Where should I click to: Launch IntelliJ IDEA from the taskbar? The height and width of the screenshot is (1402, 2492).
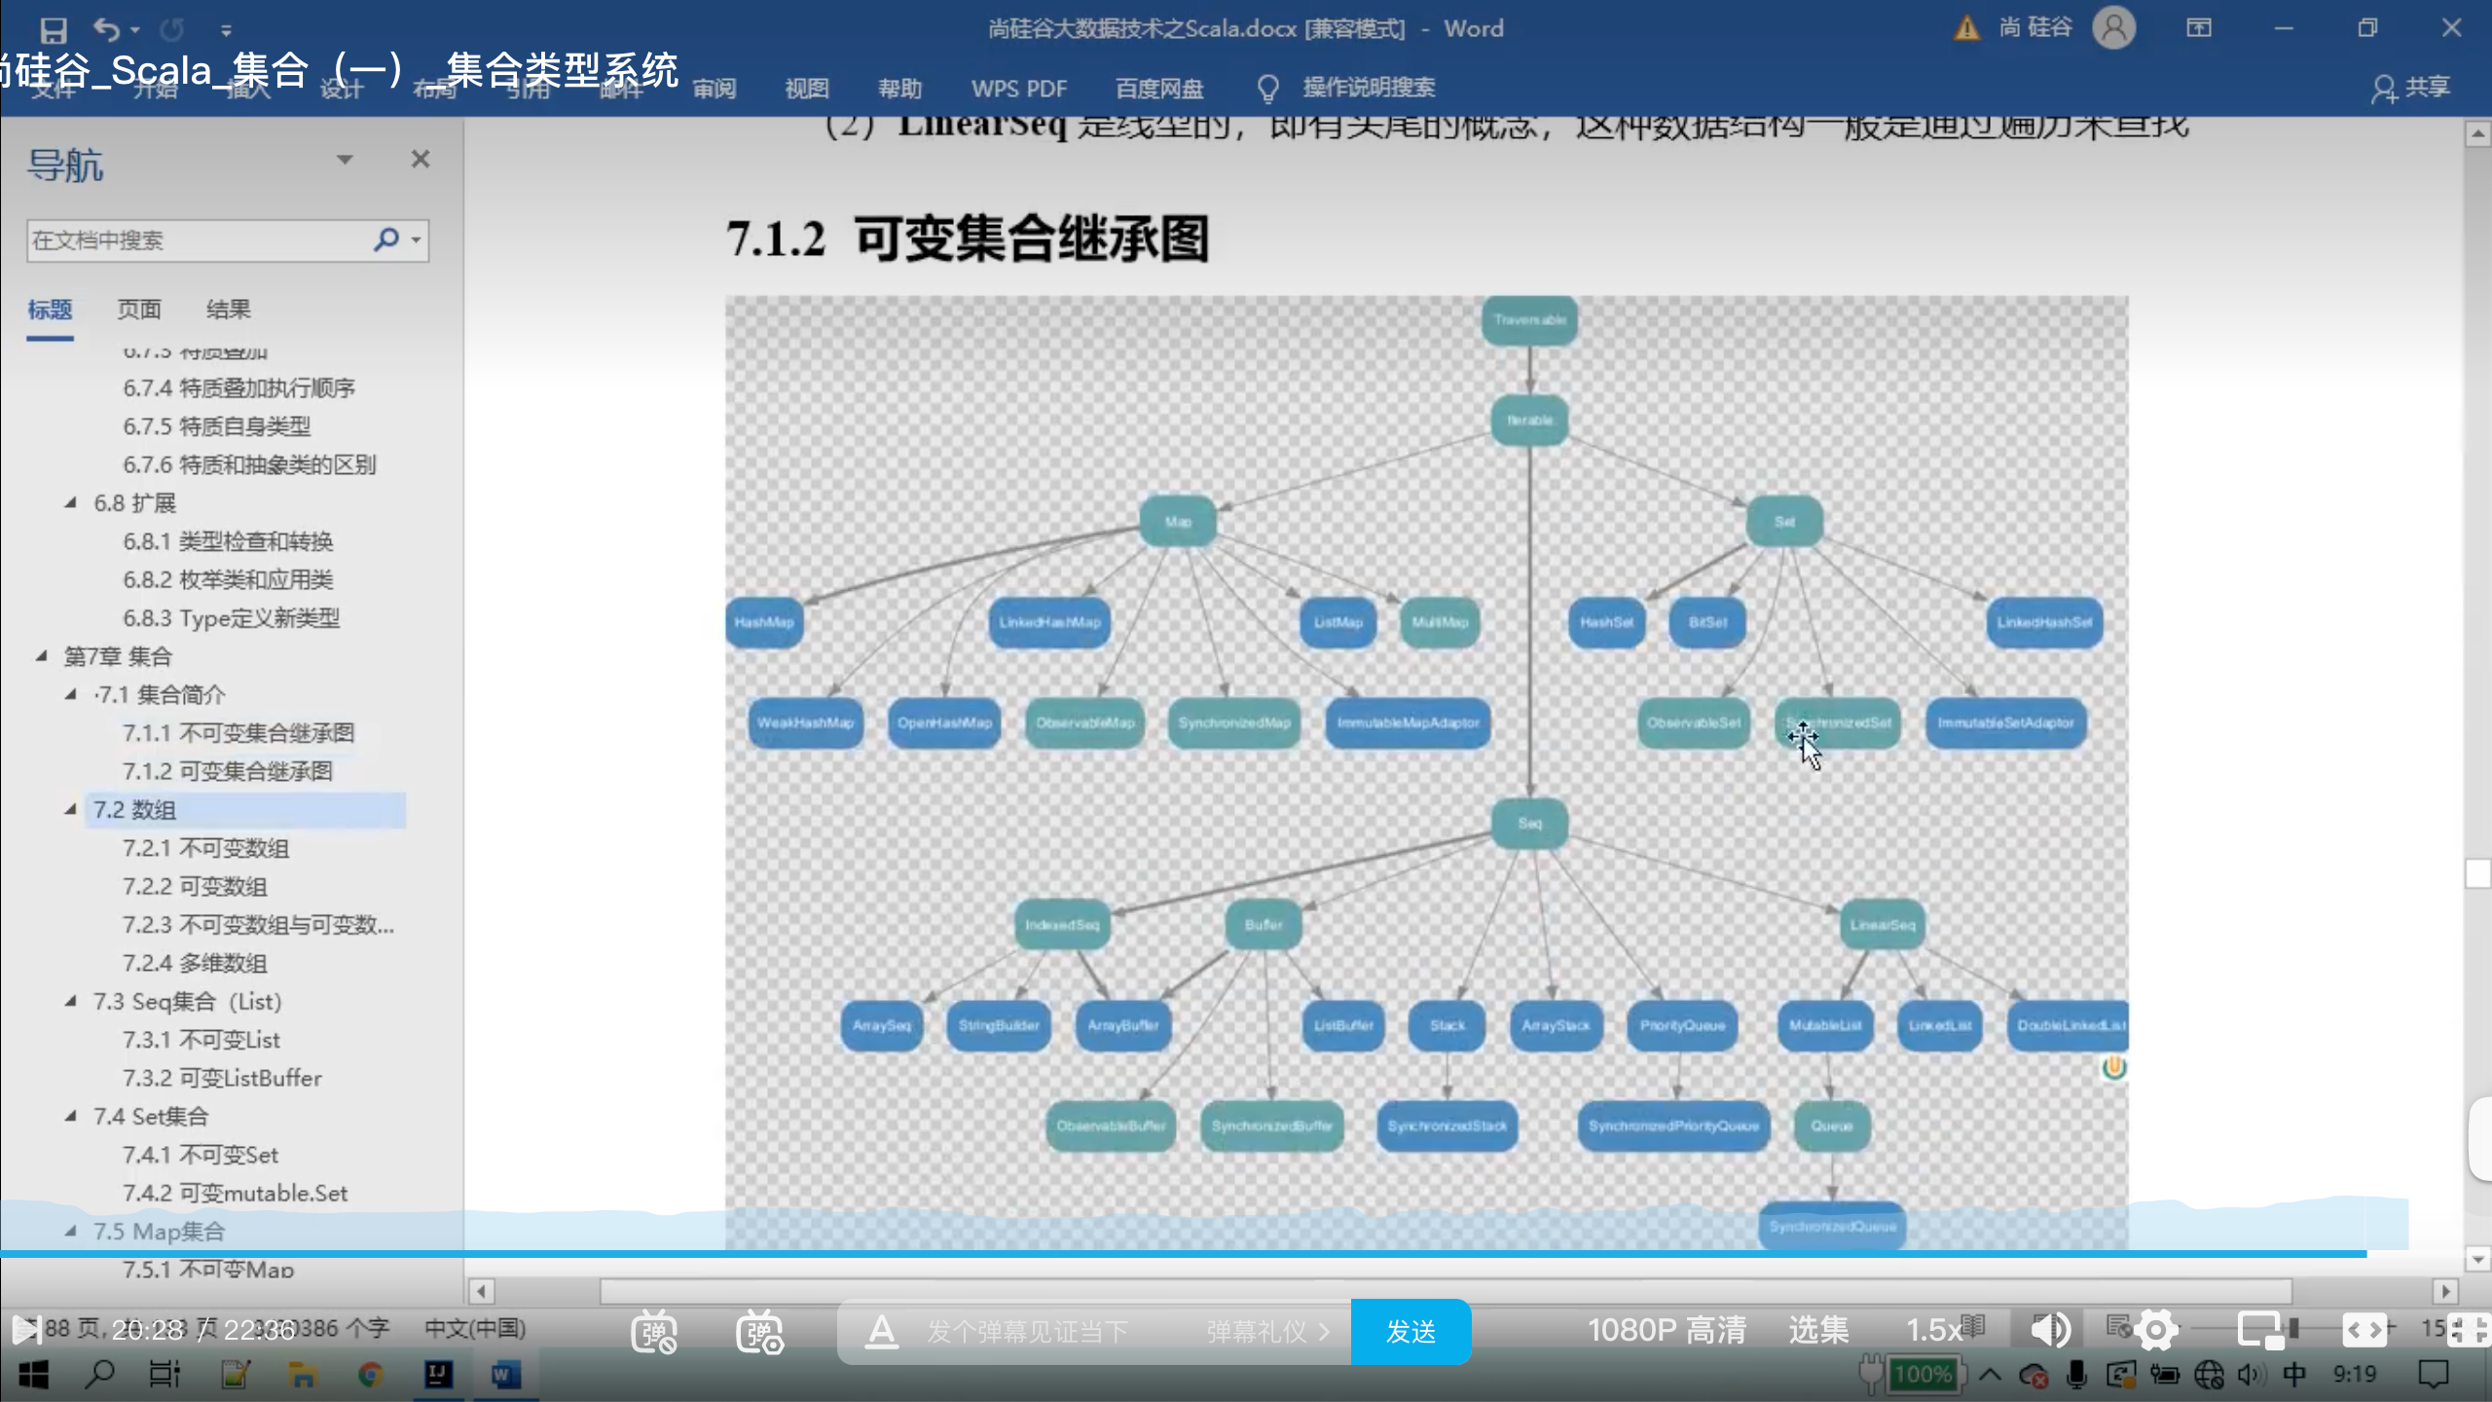[438, 1374]
